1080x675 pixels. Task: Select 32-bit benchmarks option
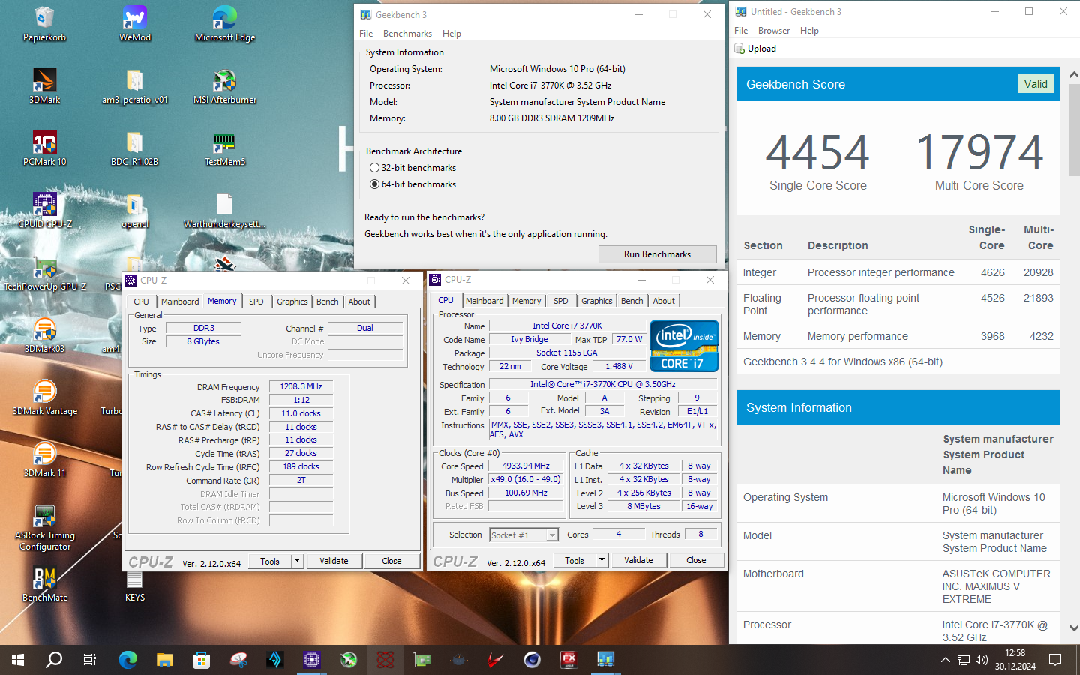tap(413, 168)
